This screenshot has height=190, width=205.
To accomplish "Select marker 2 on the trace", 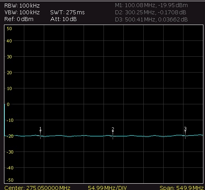I will [x=113, y=133].
